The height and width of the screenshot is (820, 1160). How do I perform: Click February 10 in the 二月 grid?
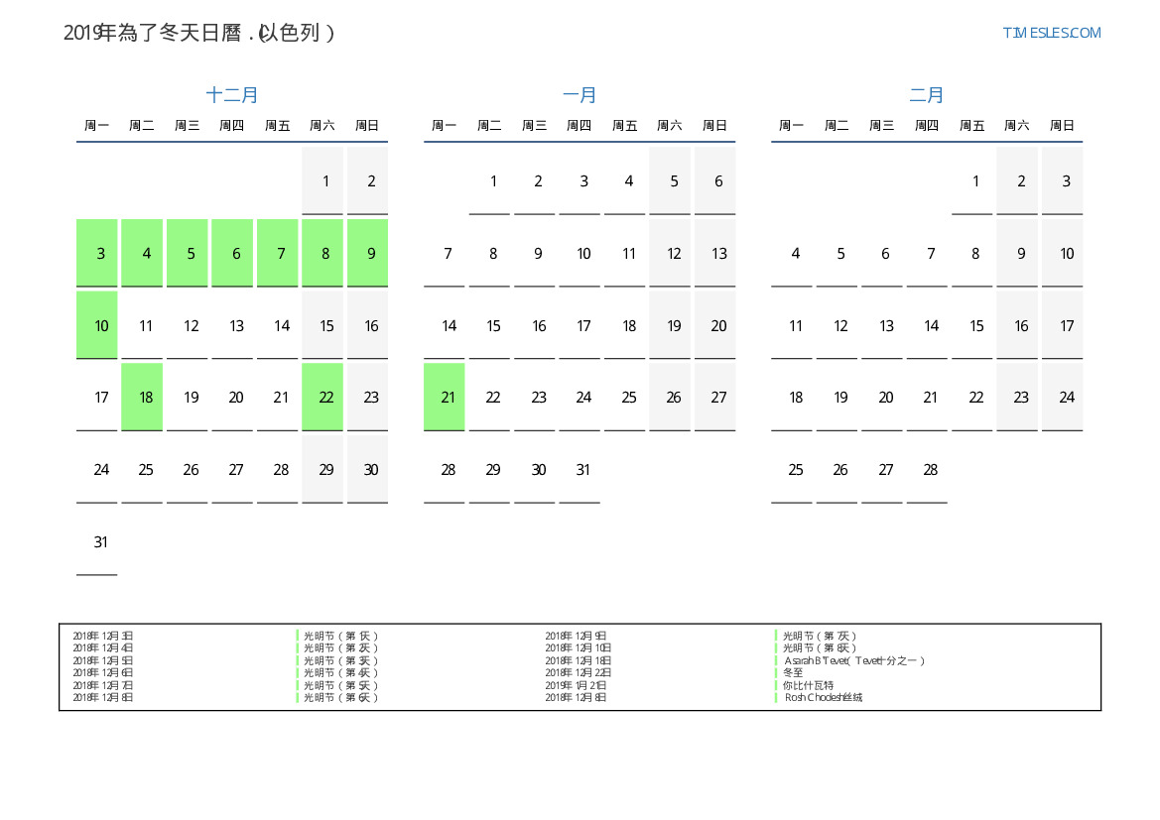click(1063, 253)
